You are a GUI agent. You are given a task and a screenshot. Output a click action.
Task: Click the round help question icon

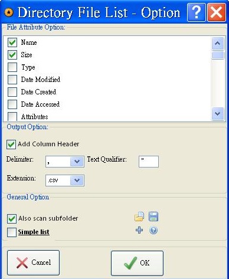tap(153, 230)
